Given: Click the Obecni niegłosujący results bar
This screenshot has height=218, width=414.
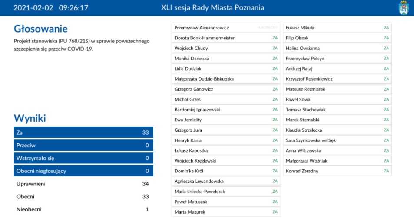Looking at the screenshot, I should click(83, 171).
